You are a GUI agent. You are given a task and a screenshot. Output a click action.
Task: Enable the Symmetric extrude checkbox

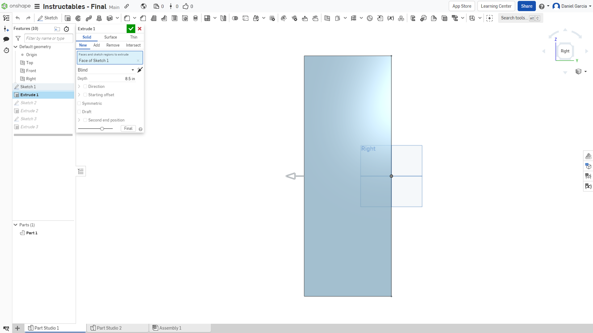tap(79, 103)
